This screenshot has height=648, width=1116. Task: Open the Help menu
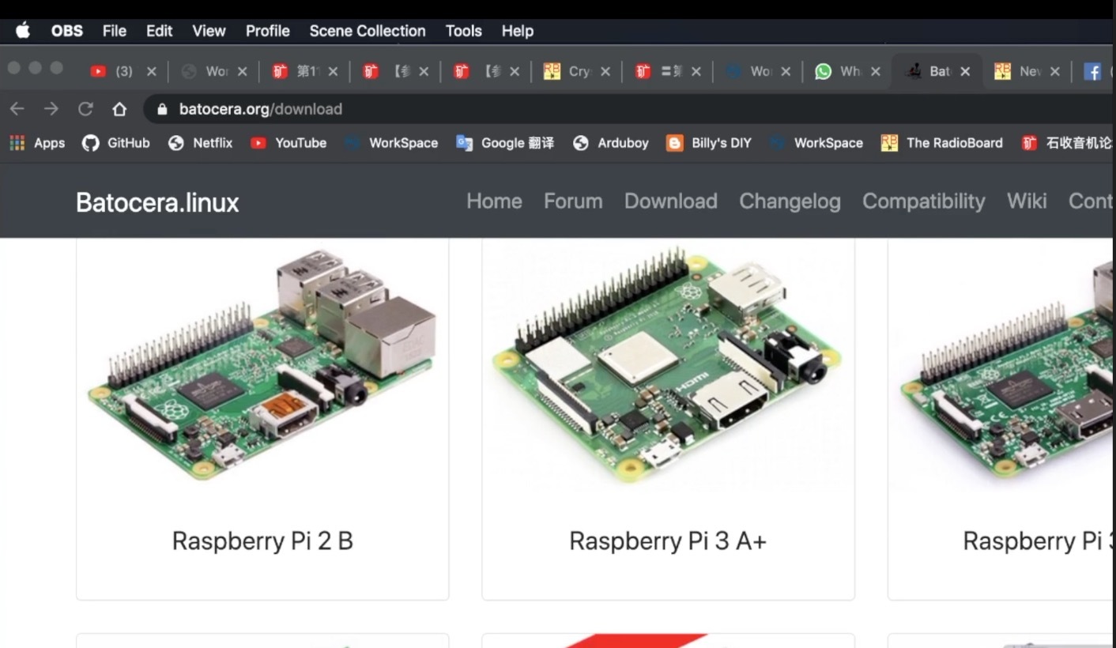pyautogui.click(x=518, y=31)
